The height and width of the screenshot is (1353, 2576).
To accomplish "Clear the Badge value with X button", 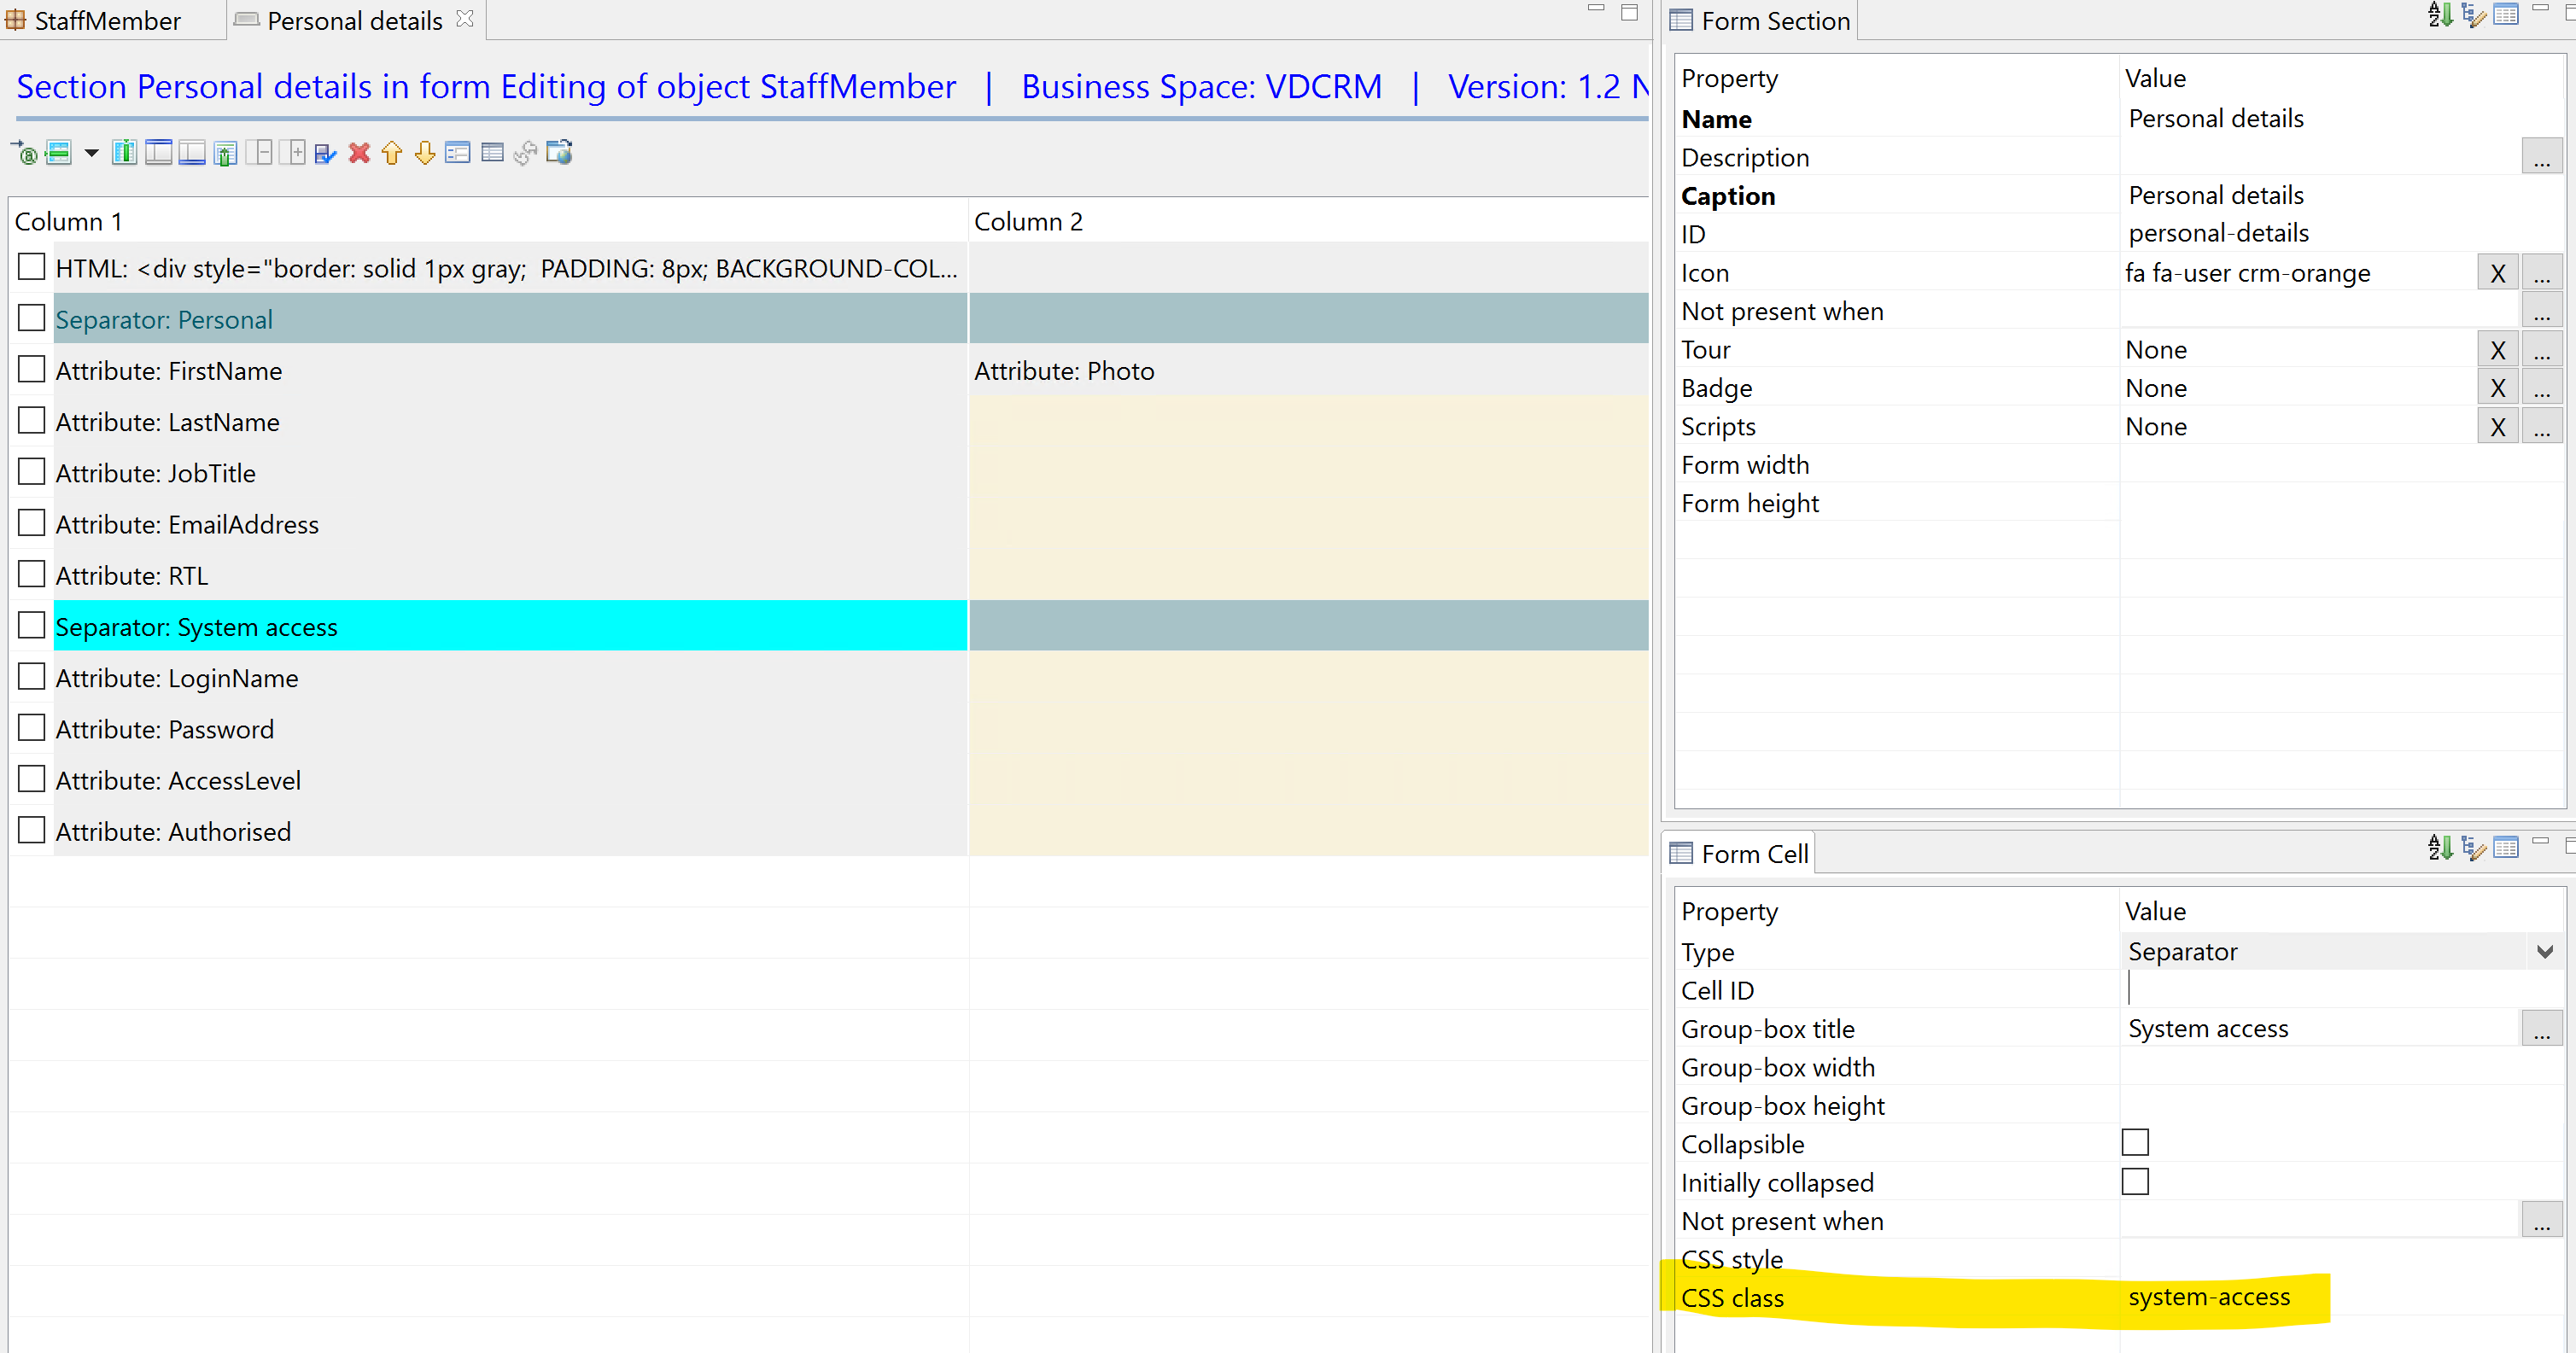I will (2497, 388).
